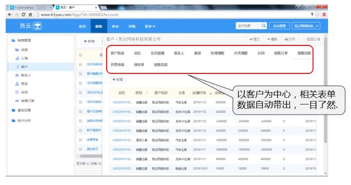Select the 销售出库 tab
Screen dimensions: 351x185
pyautogui.click(x=304, y=53)
